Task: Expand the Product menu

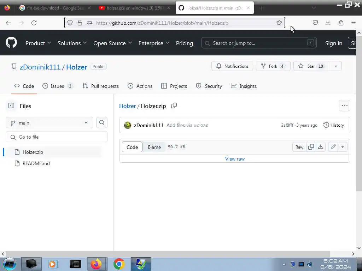Action: pyautogui.click(x=38, y=43)
